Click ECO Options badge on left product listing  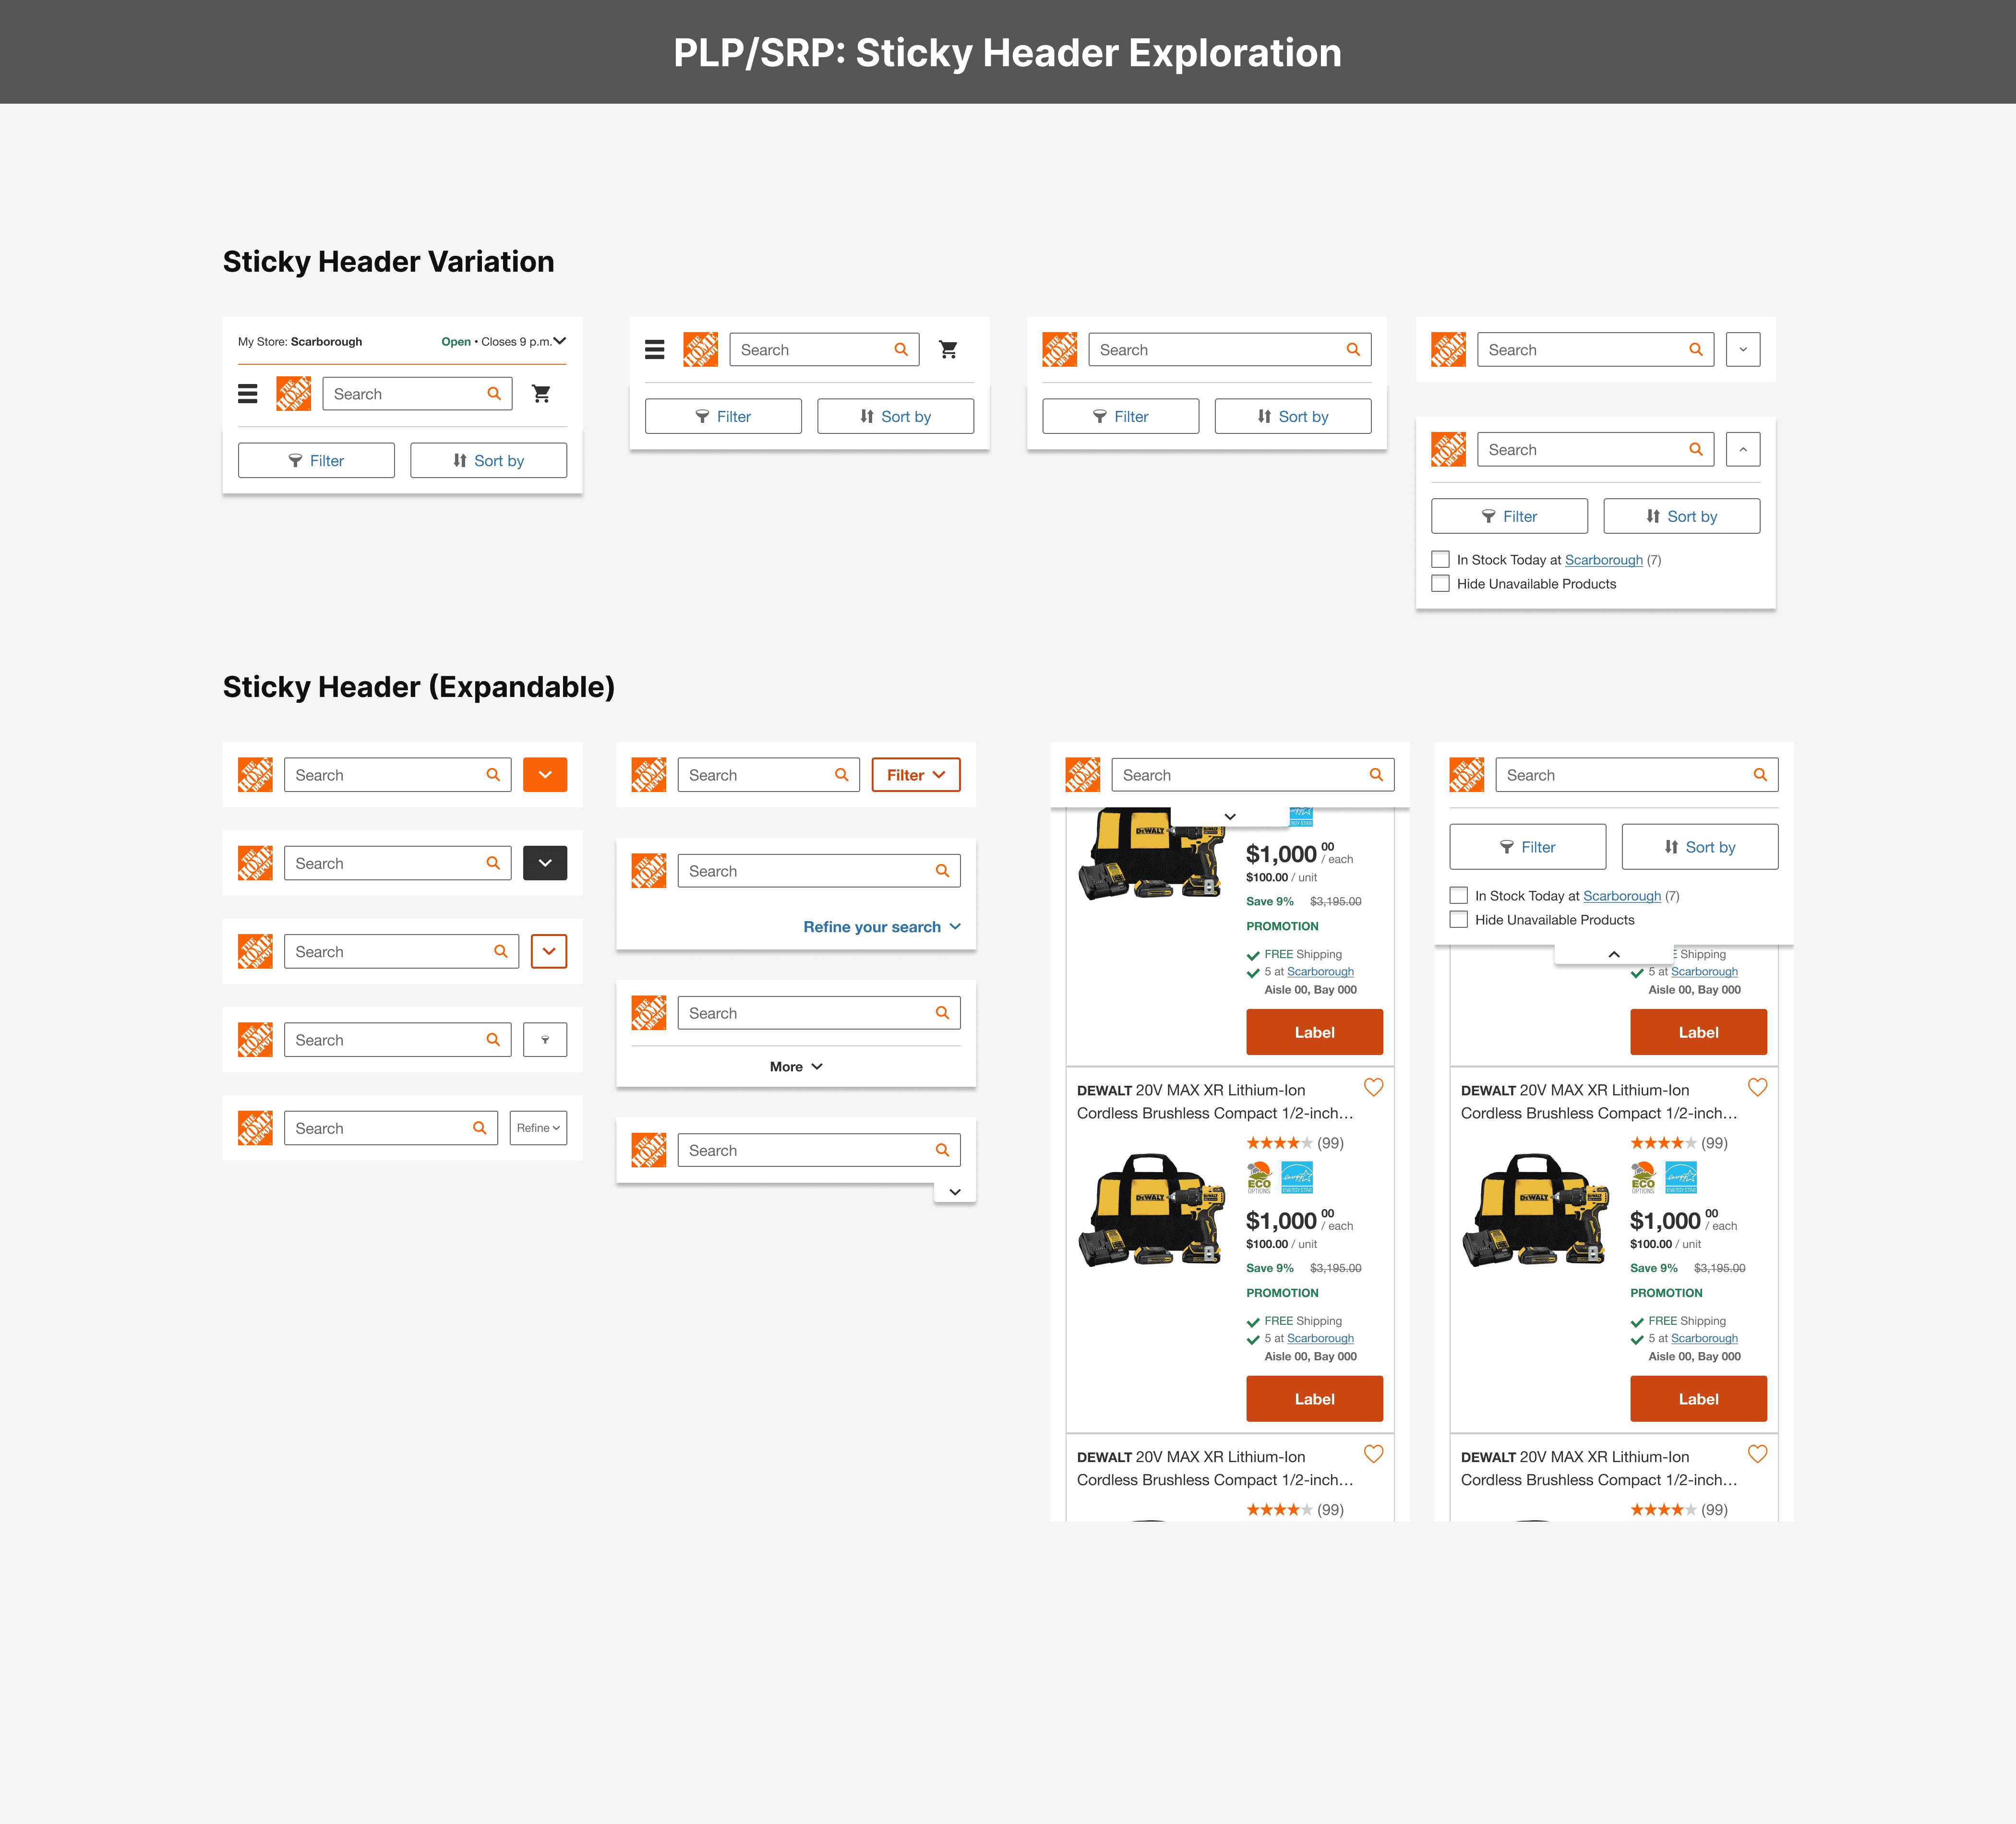click(1259, 1177)
